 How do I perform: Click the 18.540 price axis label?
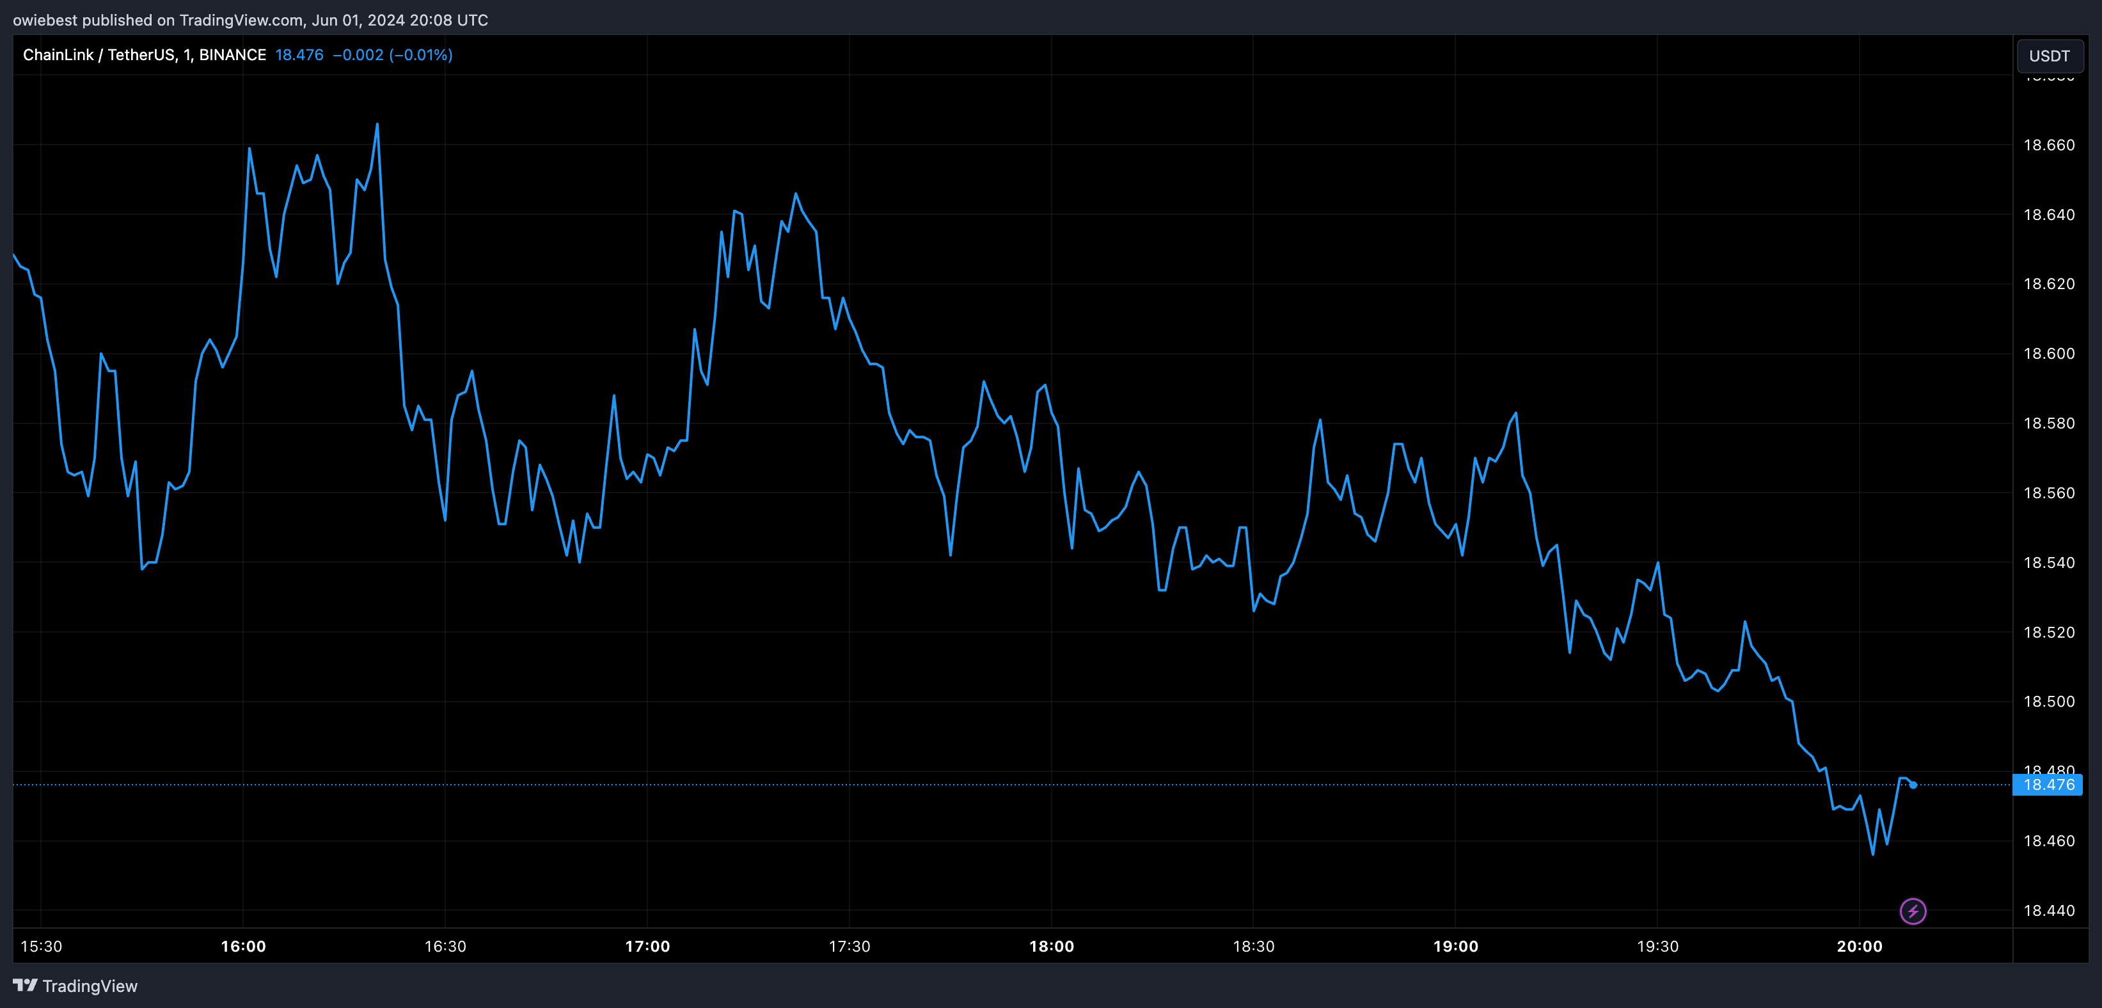(2048, 562)
